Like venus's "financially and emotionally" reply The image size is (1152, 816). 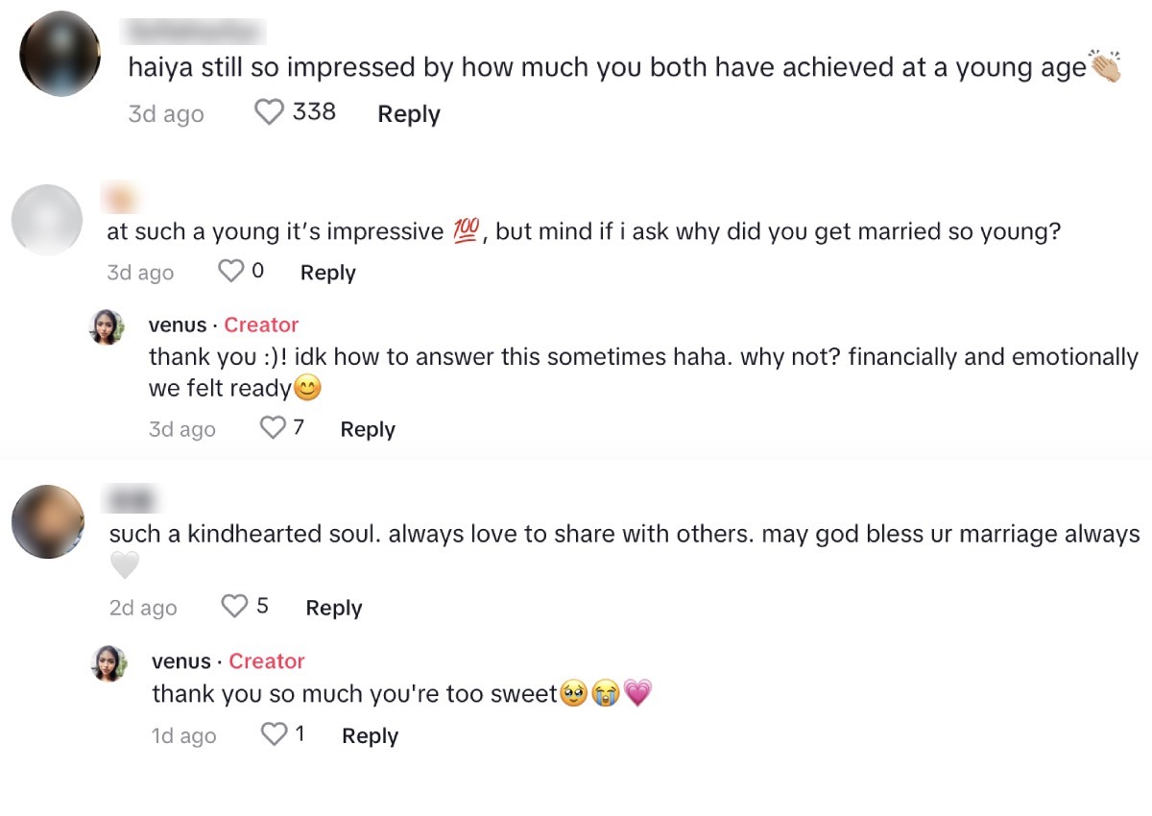click(x=274, y=428)
